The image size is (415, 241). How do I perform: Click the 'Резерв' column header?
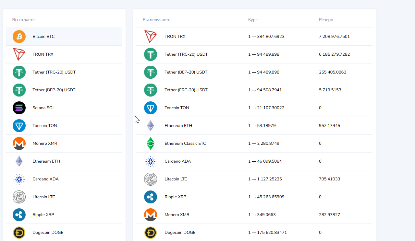326,20
